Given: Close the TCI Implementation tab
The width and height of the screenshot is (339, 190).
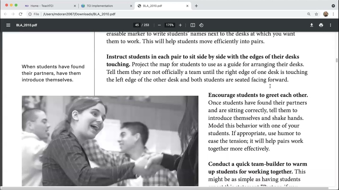Looking at the screenshot, I should [x=131, y=6].
